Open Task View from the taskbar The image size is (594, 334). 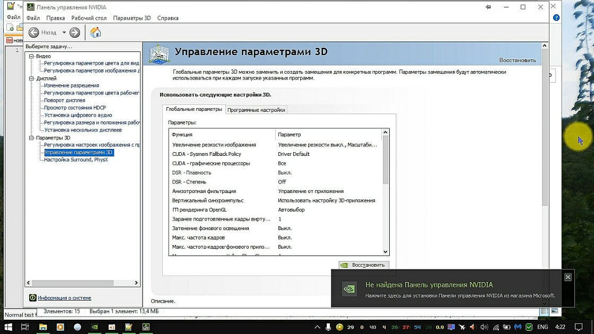(x=25, y=327)
